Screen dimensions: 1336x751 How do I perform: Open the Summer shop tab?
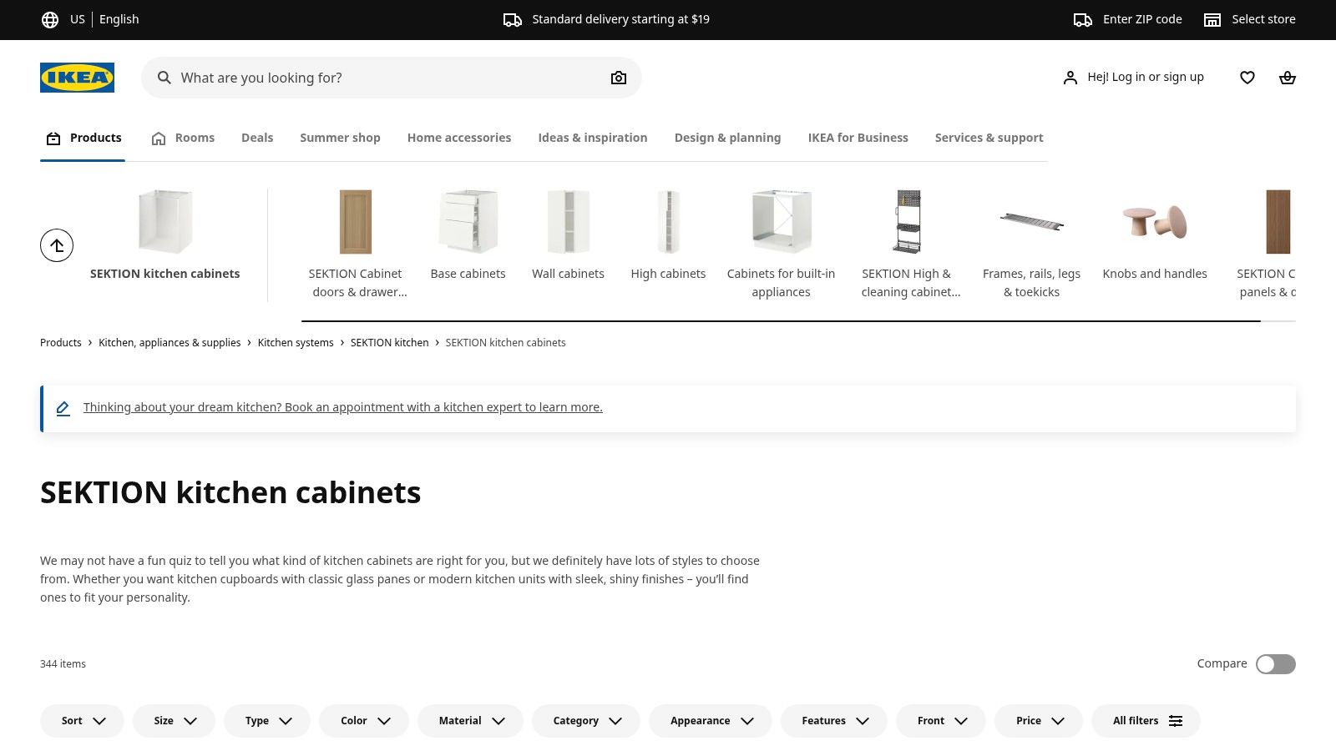pyautogui.click(x=340, y=139)
